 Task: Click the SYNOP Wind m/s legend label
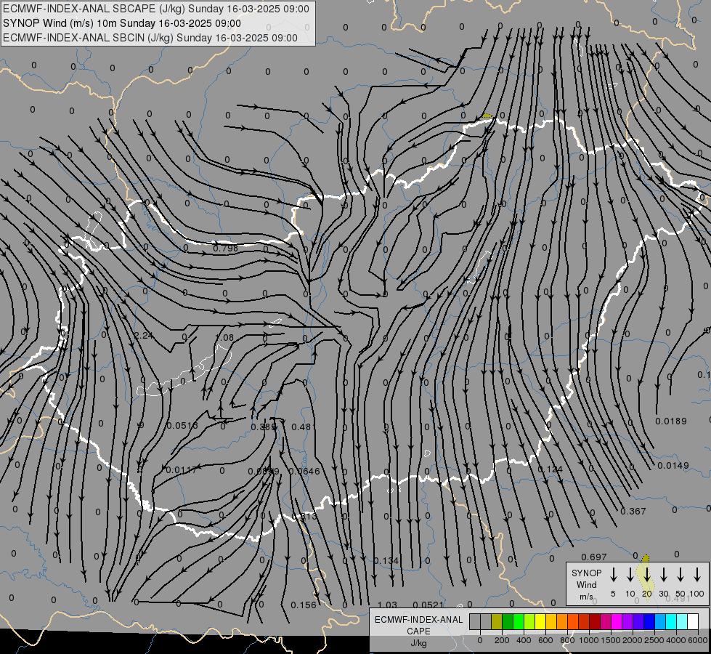click(586, 584)
